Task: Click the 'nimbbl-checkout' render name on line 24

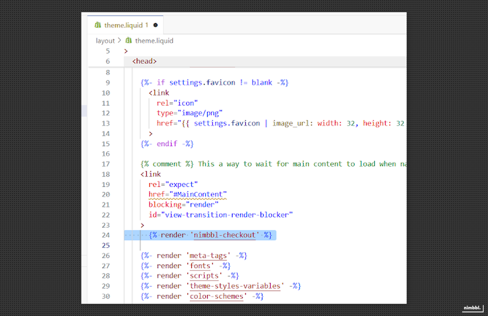Action: tap(225, 235)
